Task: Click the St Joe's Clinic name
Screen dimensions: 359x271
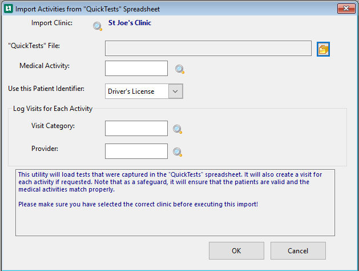Action: (130, 23)
